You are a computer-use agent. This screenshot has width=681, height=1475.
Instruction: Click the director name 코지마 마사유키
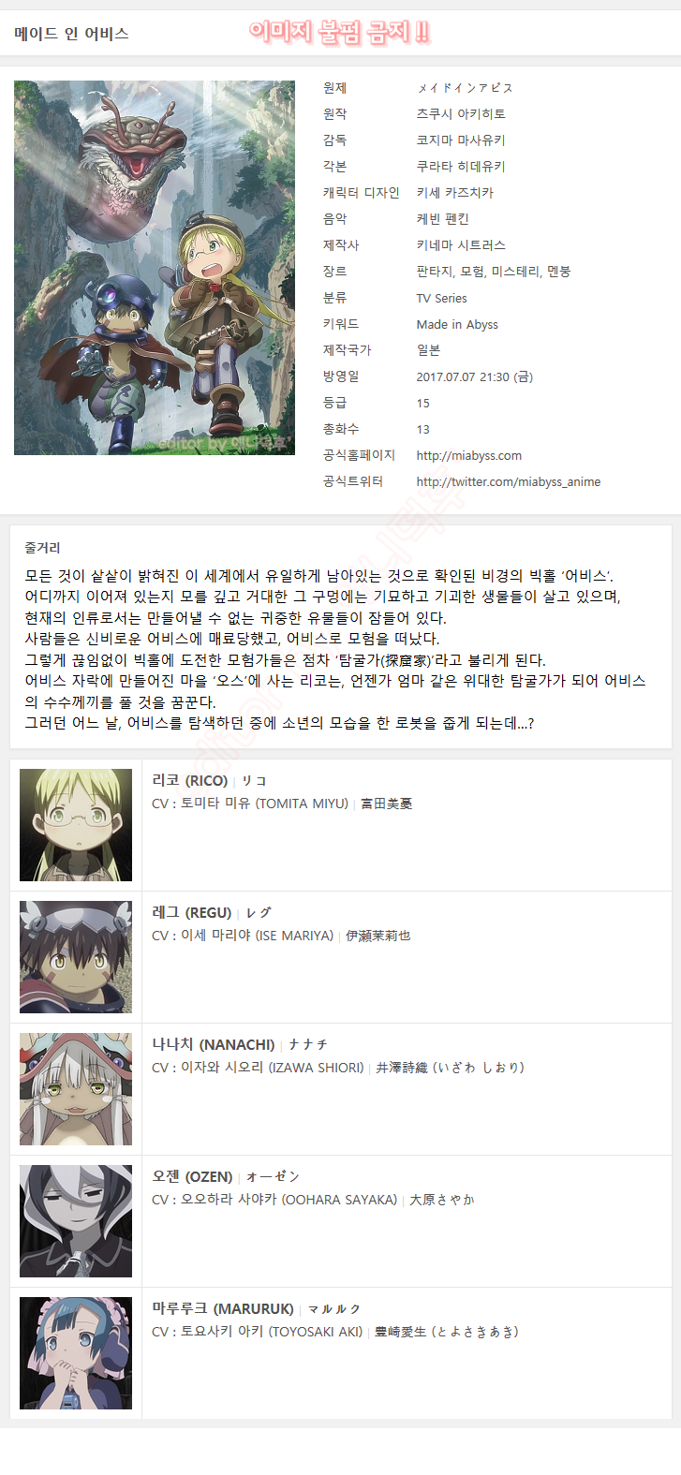coord(461,140)
